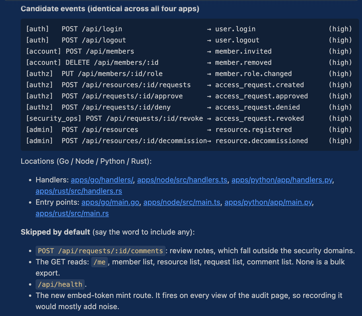Screen dimensions: 362x316
Task: Click the 'Skipped by default' bold text
Action: (55, 232)
